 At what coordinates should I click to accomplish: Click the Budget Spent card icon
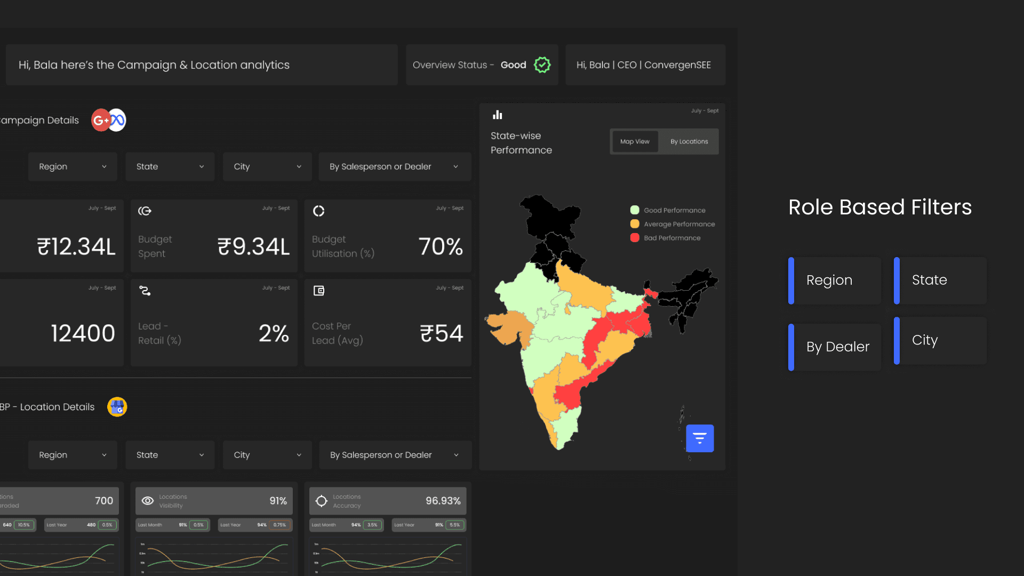(x=145, y=211)
